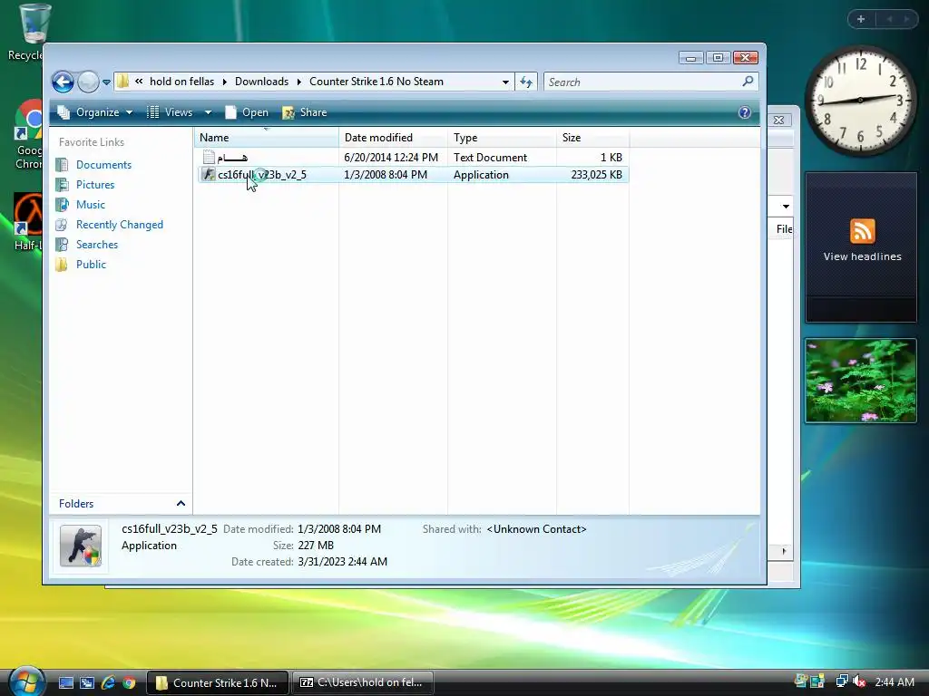Open Recently Changed favorite link
This screenshot has width=929, height=696.
pos(119,225)
